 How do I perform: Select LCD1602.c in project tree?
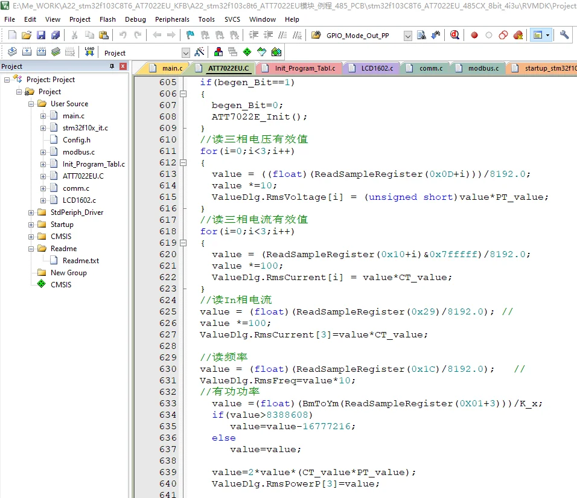pyautogui.click(x=78, y=200)
